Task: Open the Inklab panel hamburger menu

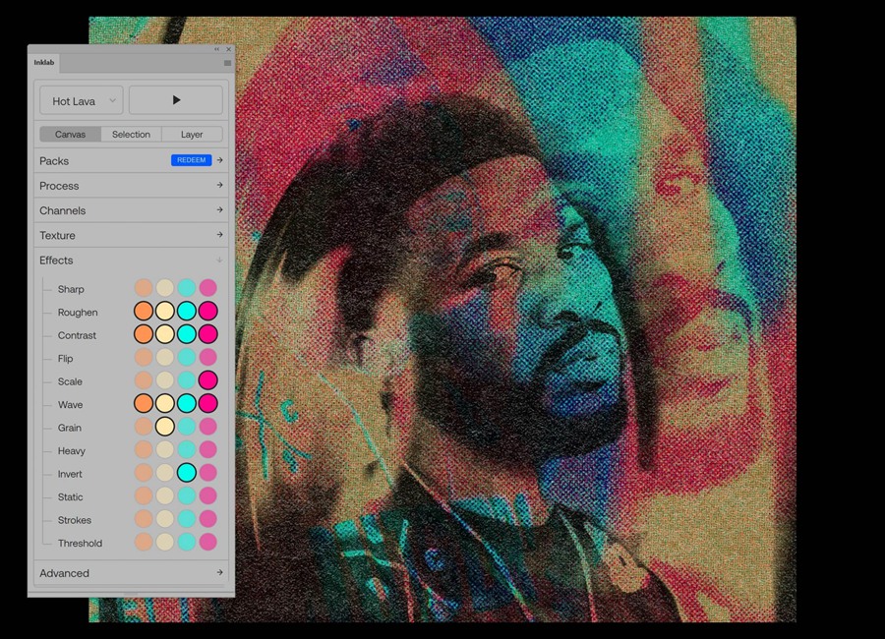Action: coord(227,63)
